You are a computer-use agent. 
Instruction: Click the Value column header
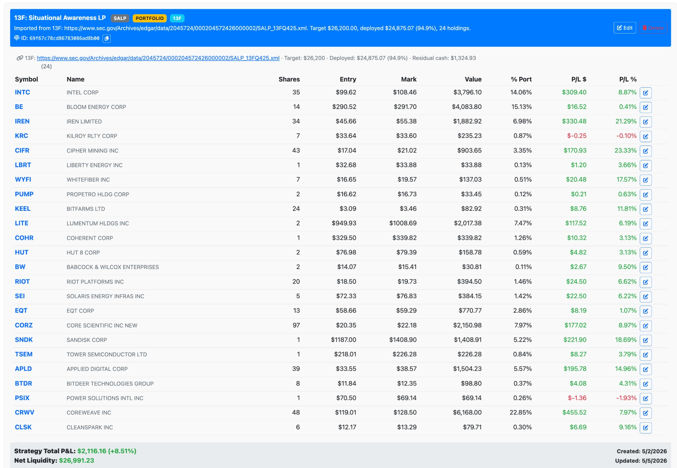(x=473, y=79)
